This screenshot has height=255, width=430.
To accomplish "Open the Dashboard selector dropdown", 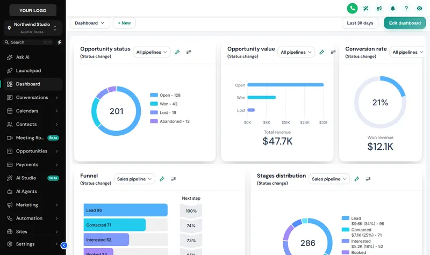I will coord(90,23).
